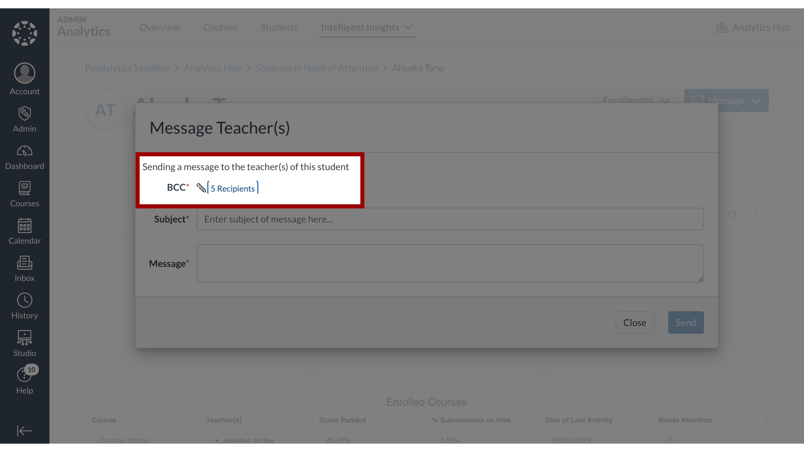Expand the Message button dropdown arrow
The image size is (804, 452).
point(757,100)
